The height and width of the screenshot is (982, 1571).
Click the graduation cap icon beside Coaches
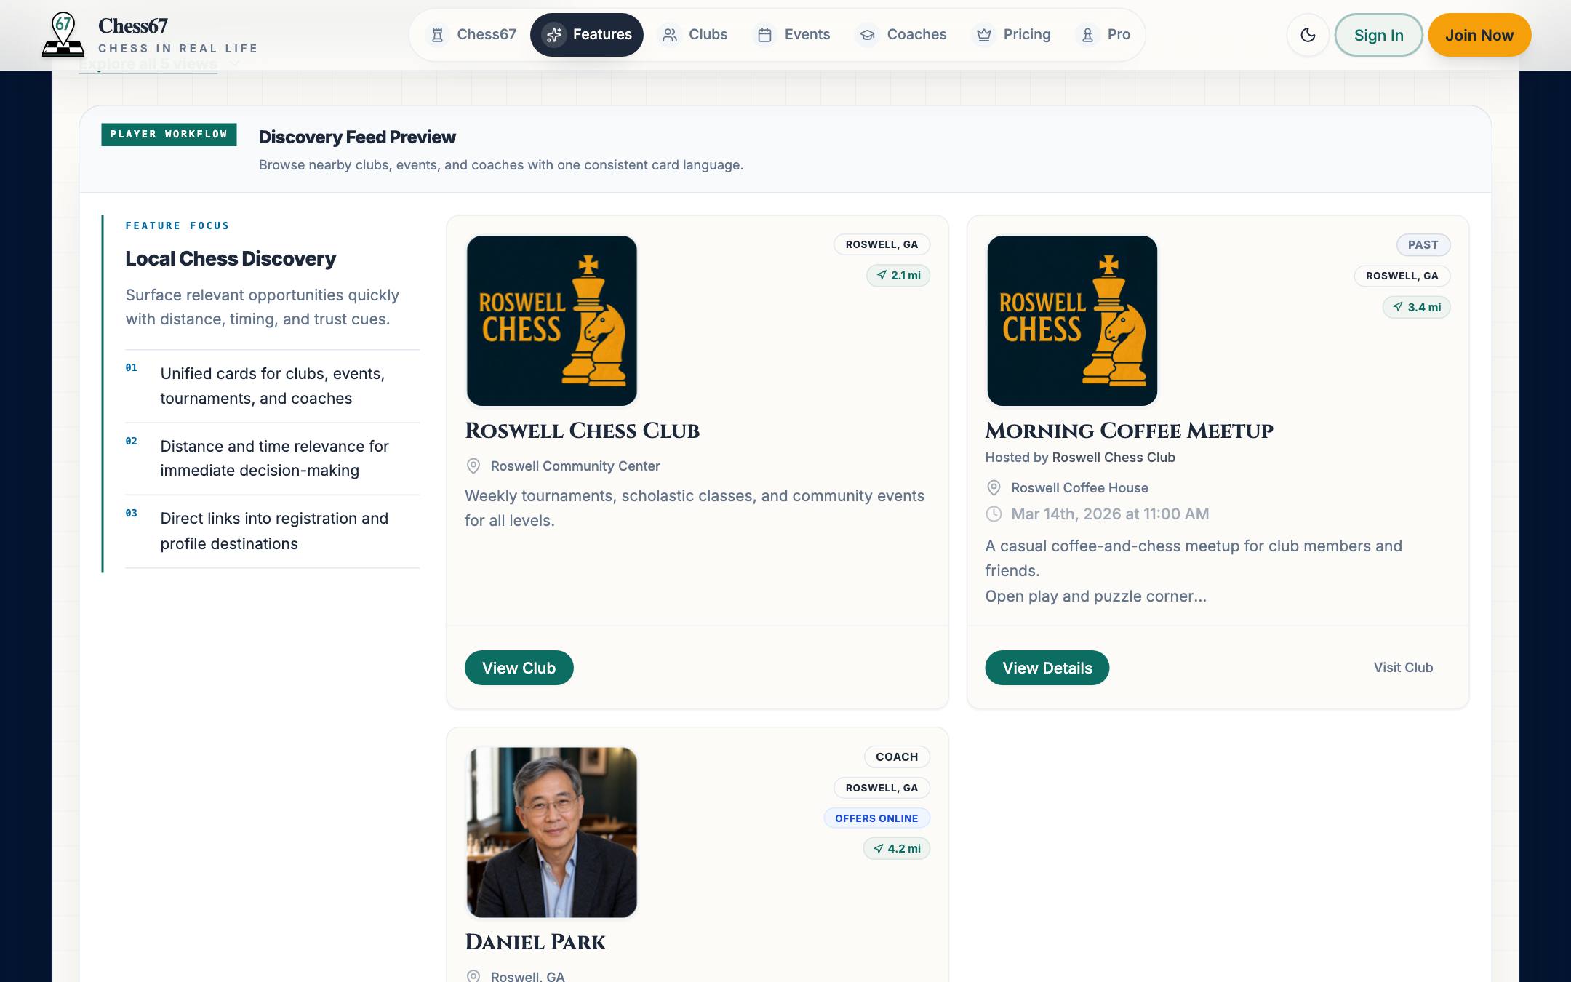pos(867,35)
